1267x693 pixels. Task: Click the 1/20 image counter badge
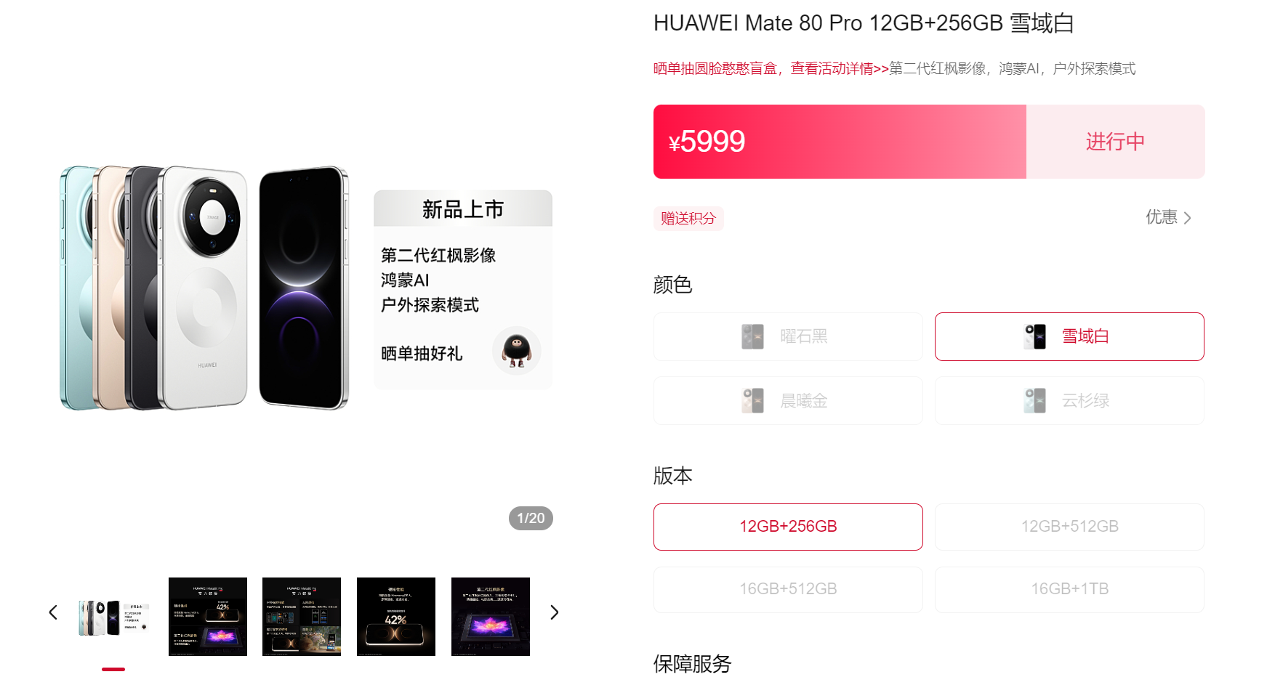pyautogui.click(x=531, y=518)
